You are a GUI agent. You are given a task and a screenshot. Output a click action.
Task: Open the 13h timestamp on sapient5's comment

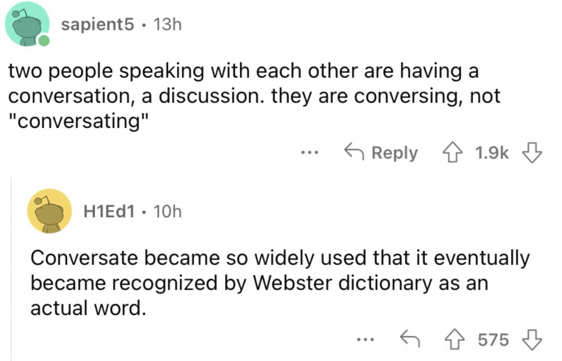pyautogui.click(x=167, y=25)
